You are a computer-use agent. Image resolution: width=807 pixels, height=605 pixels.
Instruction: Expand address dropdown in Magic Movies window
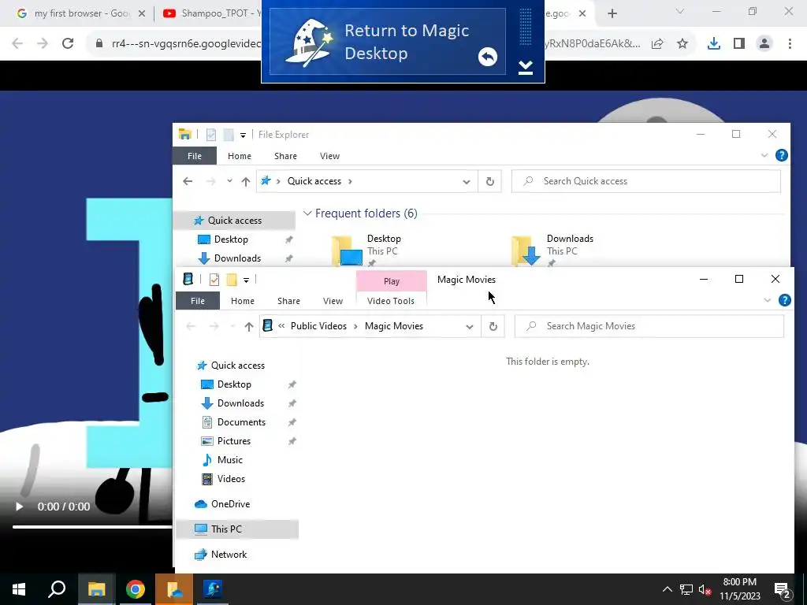(x=470, y=326)
